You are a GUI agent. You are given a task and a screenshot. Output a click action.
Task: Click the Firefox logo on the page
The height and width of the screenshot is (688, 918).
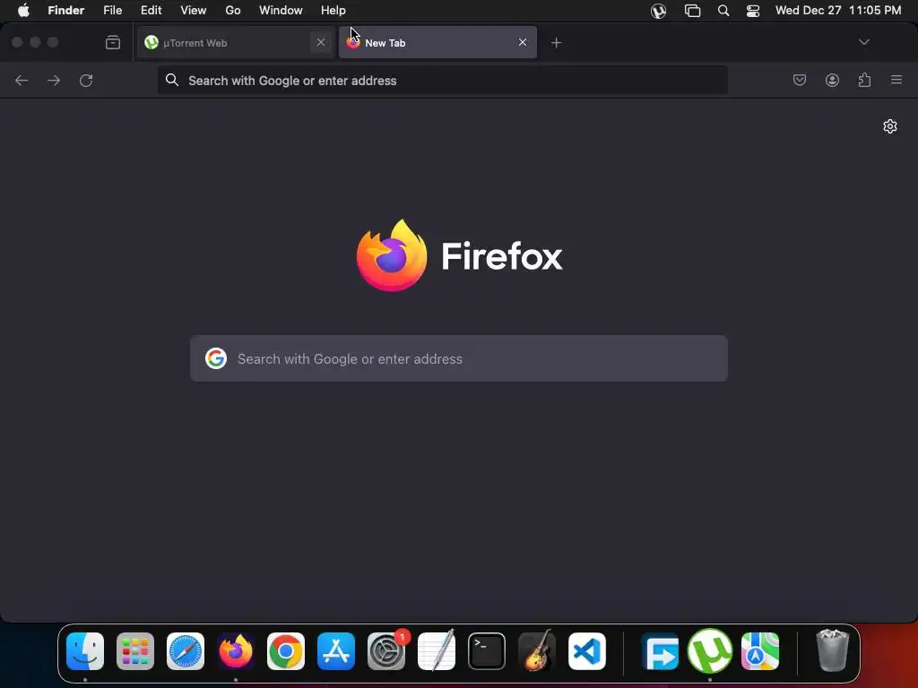point(393,255)
